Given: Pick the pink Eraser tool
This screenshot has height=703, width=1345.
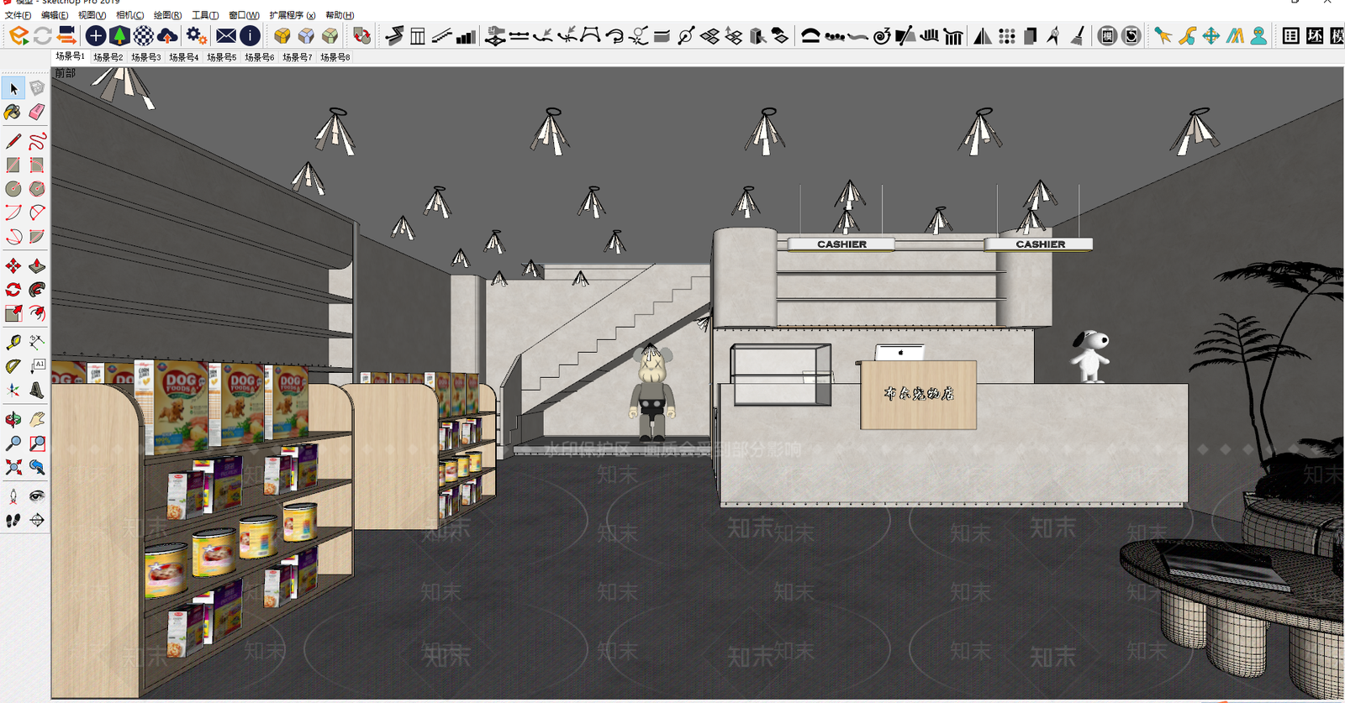Looking at the screenshot, I should pos(37,113).
